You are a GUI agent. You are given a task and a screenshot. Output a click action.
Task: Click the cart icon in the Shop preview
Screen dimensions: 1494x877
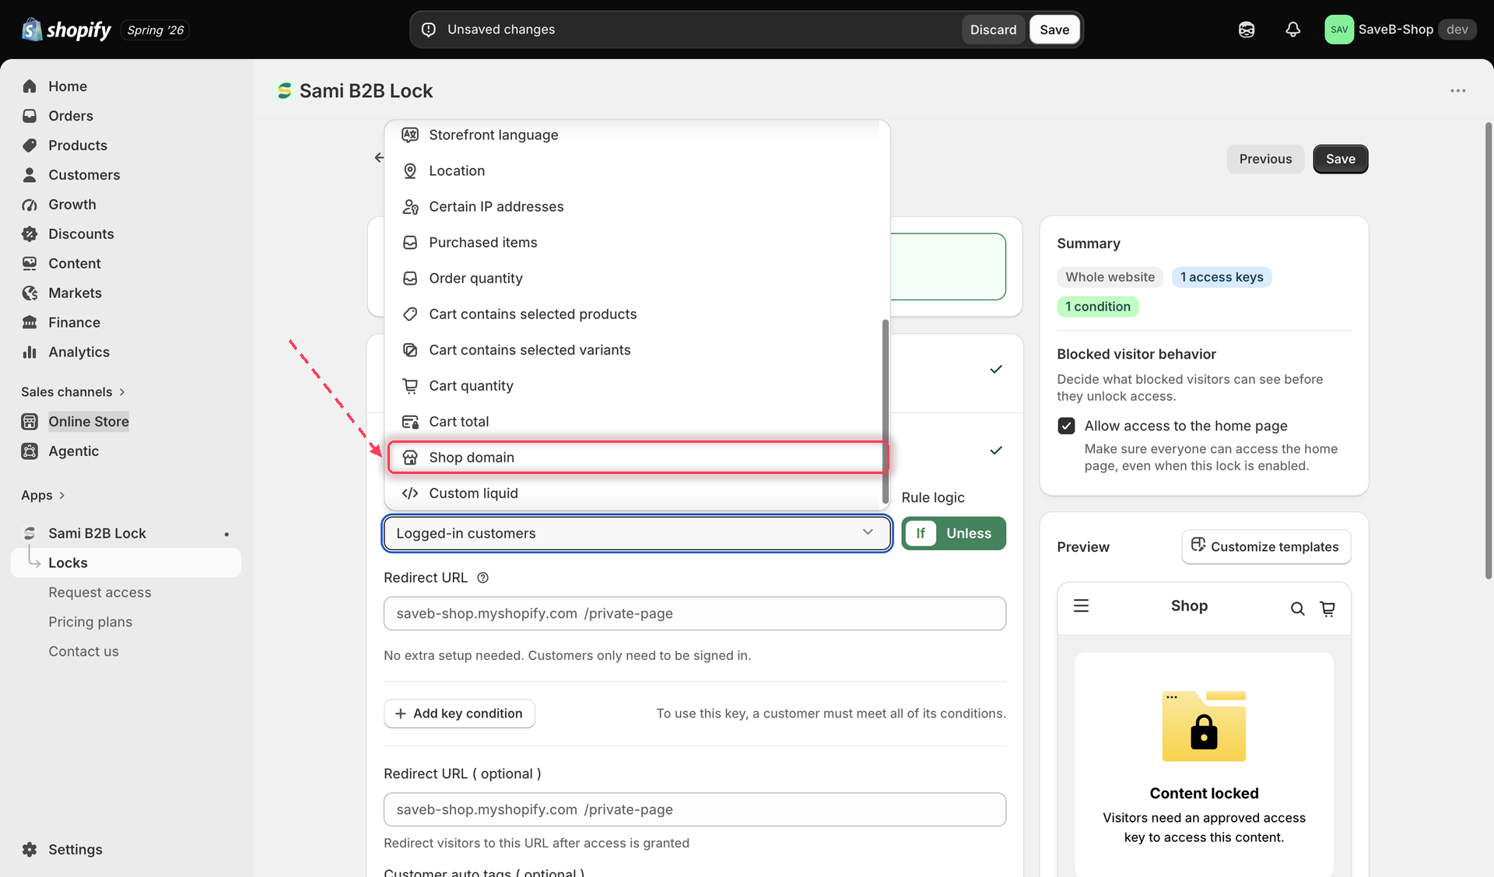click(x=1327, y=609)
